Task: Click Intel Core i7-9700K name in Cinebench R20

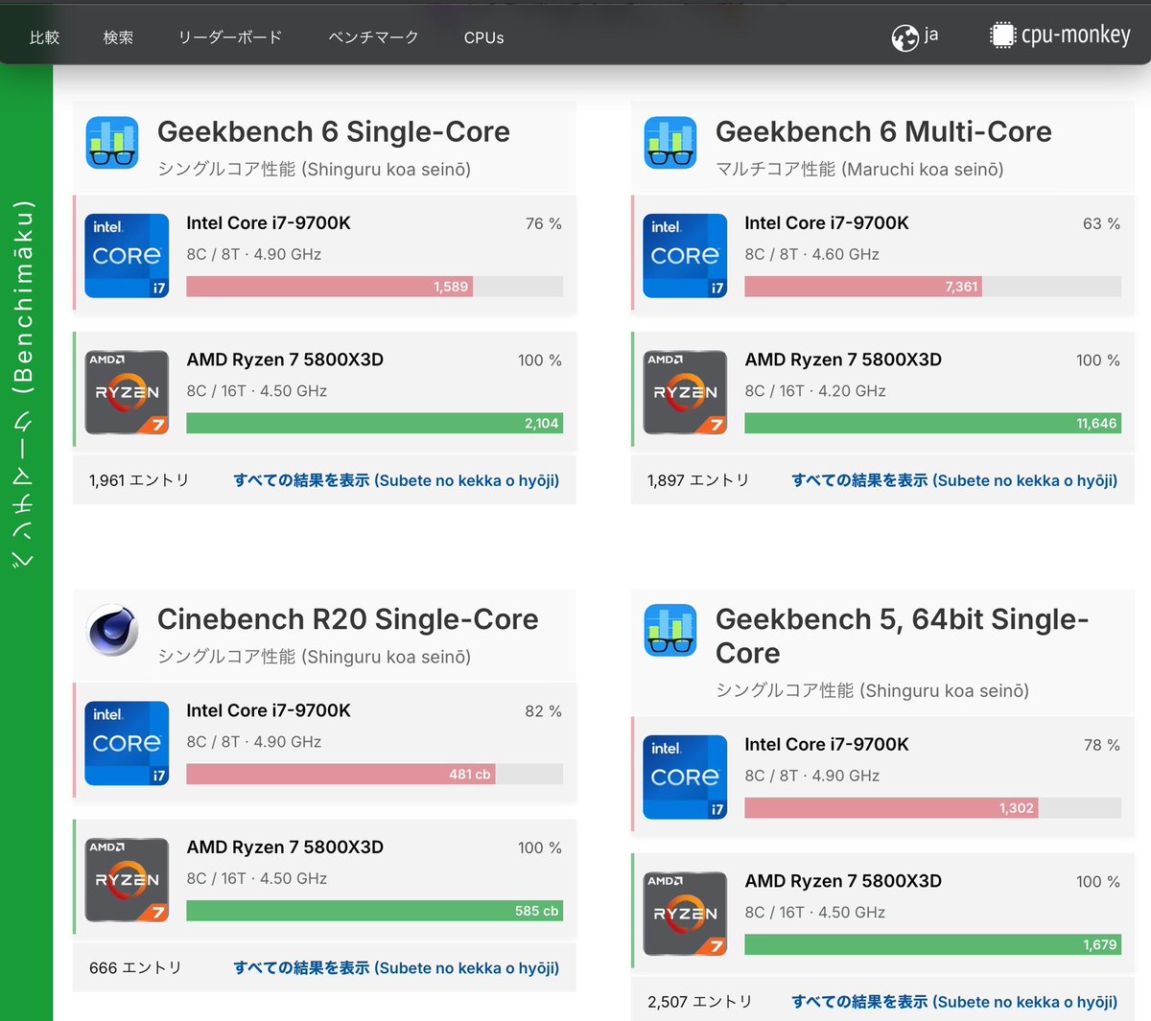Action: 269,710
